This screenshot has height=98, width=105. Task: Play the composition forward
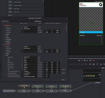click(88, 60)
